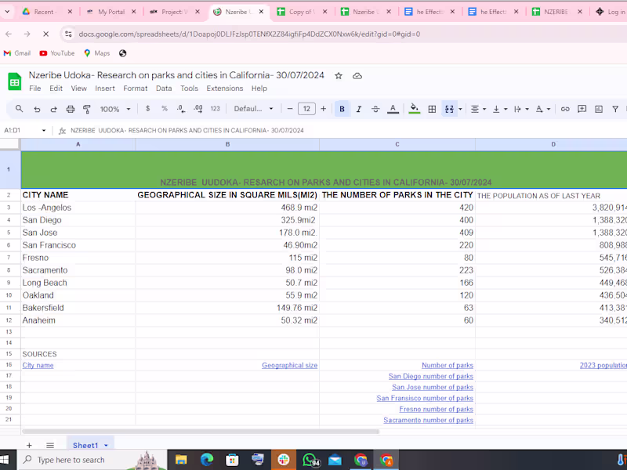Open the Borders tool

point(432,109)
